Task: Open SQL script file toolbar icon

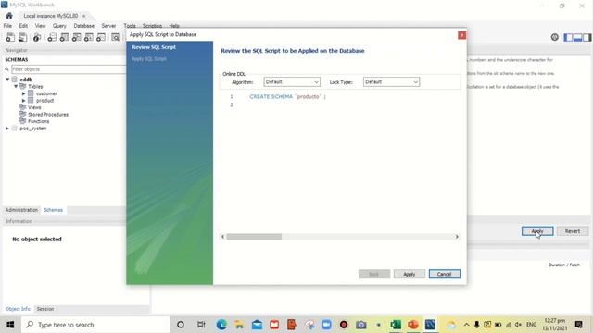Action: (x=22, y=37)
